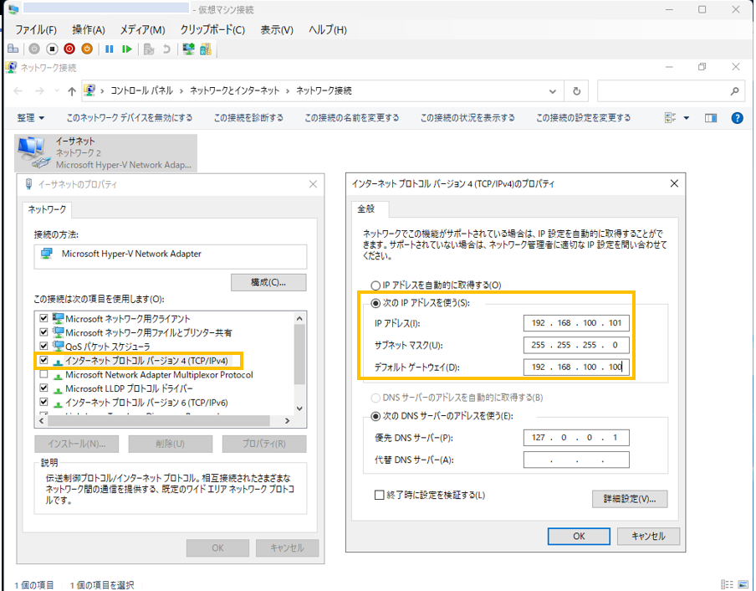The width and height of the screenshot is (756, 591).
Task: Open the 整理 dropdown menu
Action: 31,118
